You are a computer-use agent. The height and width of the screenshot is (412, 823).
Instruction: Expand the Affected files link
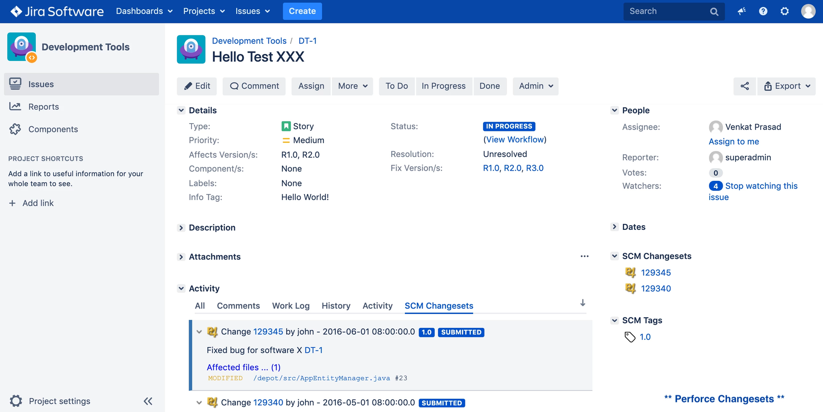click(x=244, y=367)
